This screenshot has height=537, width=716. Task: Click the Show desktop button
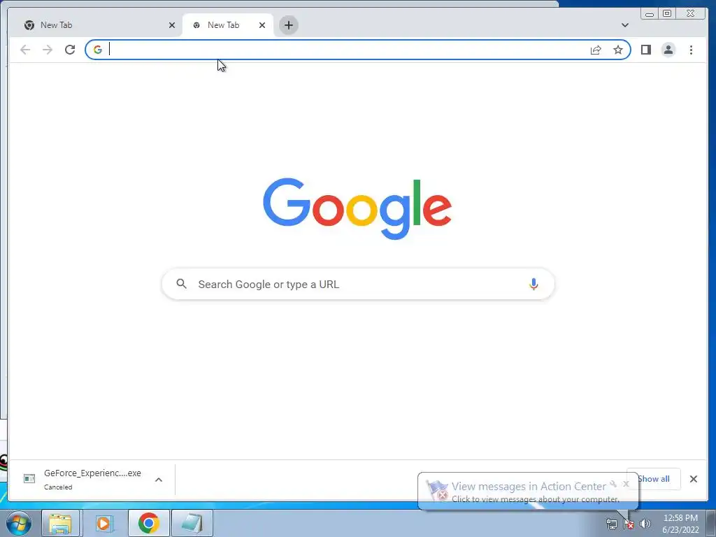pos(711,523)
